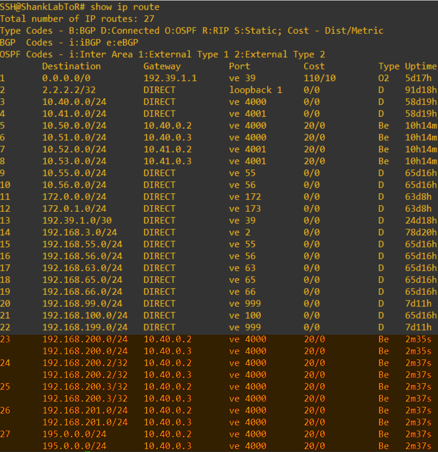Click the 'Uptime' column header
The image size is (438, 452).
pyautogui.click(x=421, y=66)
